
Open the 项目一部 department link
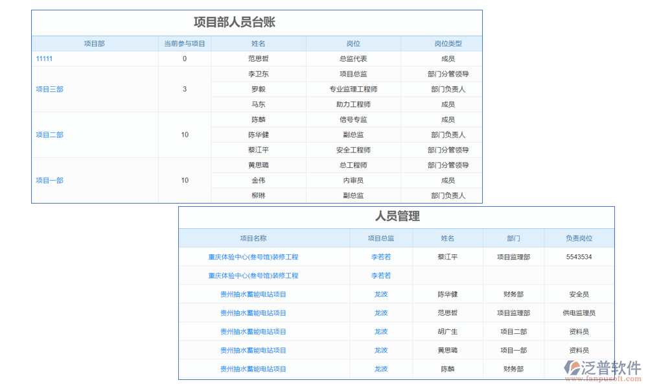coord(49,180)
